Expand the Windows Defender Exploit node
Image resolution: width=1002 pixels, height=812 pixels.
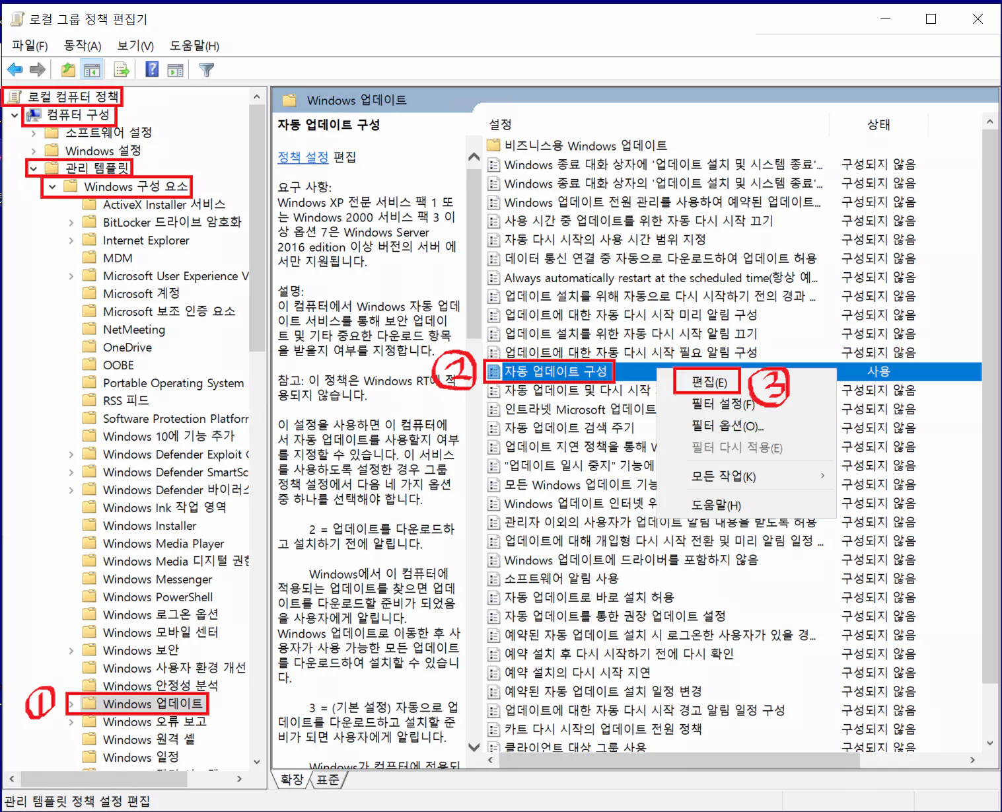tap(71, 454)
